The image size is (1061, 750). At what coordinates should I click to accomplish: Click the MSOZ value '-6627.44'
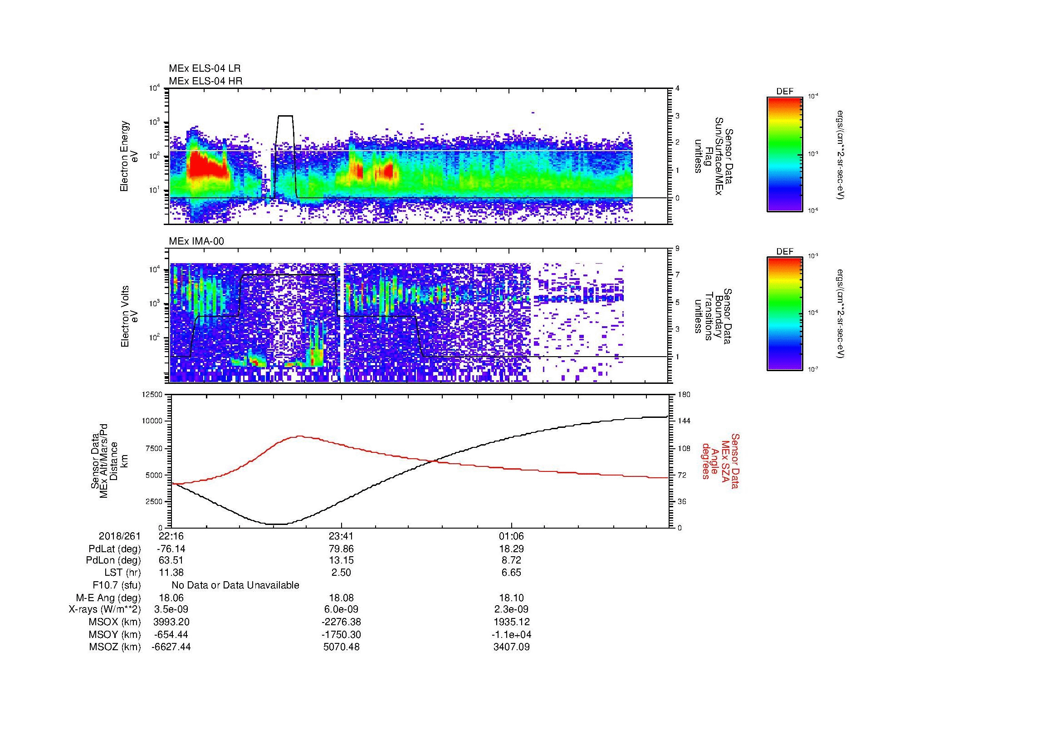[171, 647]
